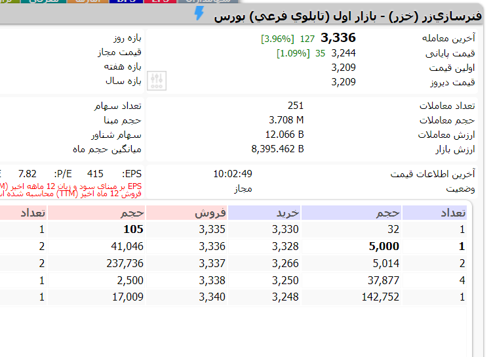Click the قیمت دیروز label
Screen dimensions: 493x357
click(452, 82)
